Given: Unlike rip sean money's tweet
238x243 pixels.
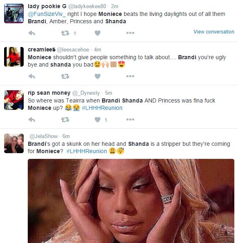Looking at the screenshot, I should (98, 120).
